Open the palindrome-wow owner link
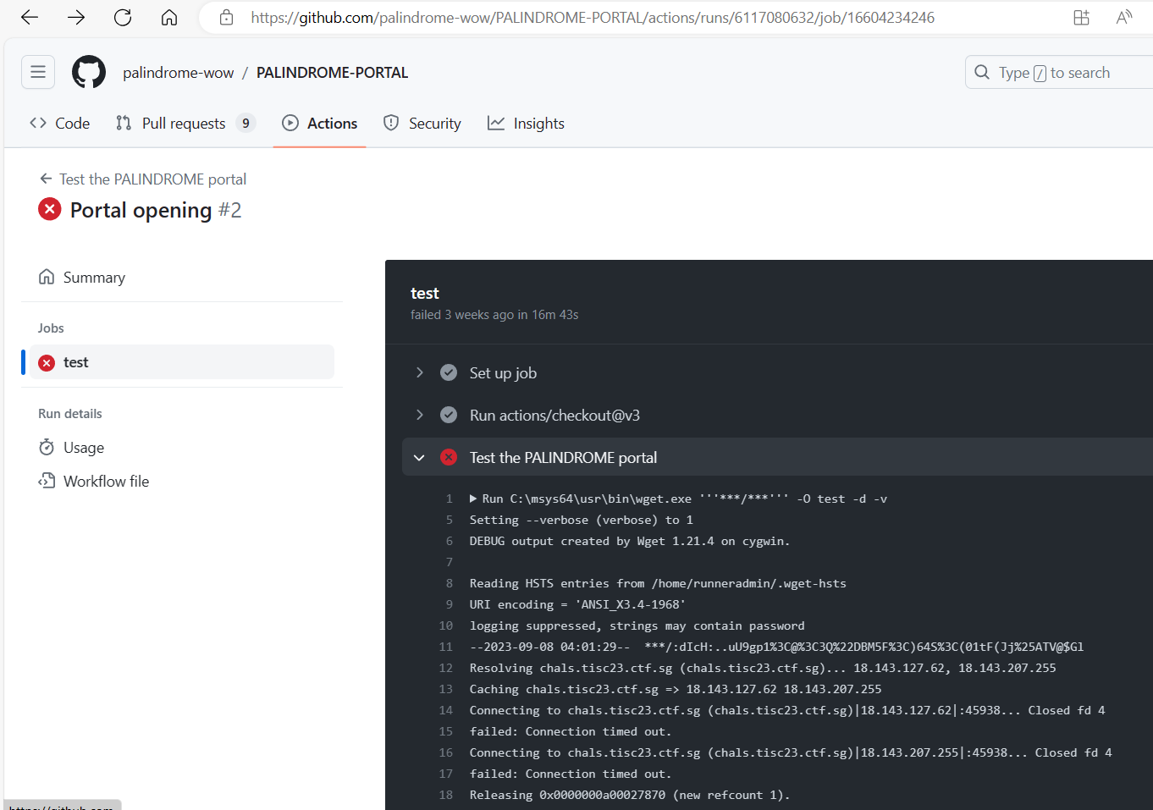The image size is (1153, 810). coord(178,73)
